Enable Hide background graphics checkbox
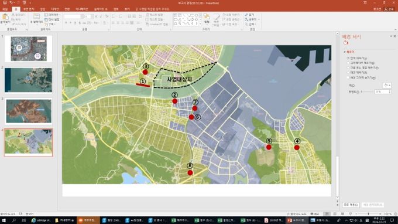This screenshot has width=398, height=224. pyautogui.click(x=348, y=77)
